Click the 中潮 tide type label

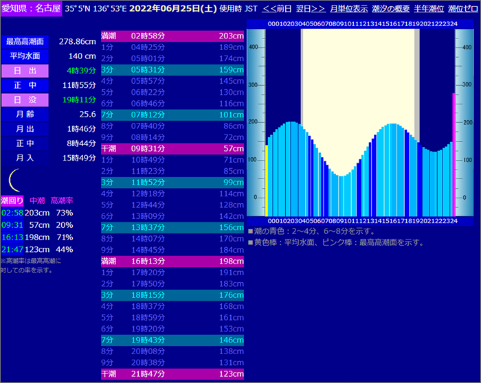(37, 200)
